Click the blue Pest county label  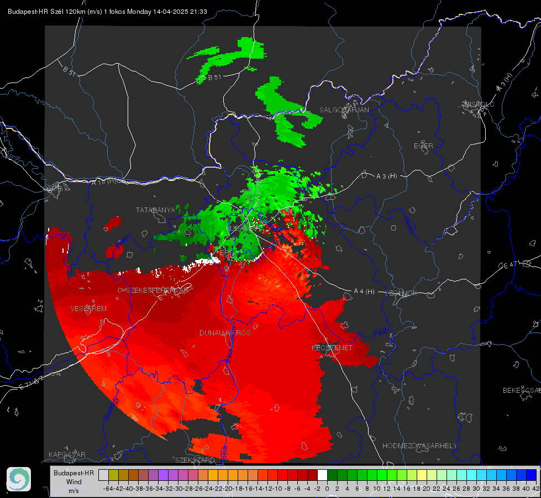pyautogui.click(x=381, y=333)
